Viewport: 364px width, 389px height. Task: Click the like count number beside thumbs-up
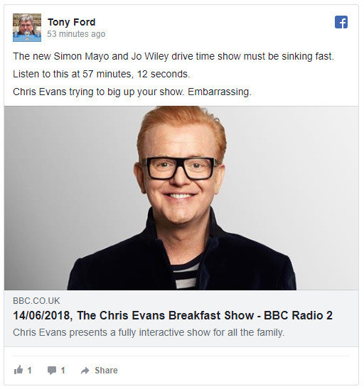[29, 371]
